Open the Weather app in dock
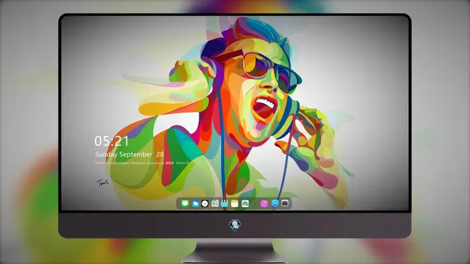This screenshot has width=470, height=264. click(195, 204)
